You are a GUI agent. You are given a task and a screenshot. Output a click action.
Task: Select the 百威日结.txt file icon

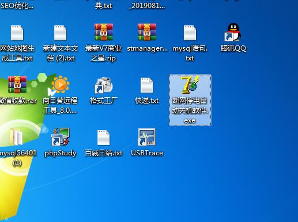[103, 137]
